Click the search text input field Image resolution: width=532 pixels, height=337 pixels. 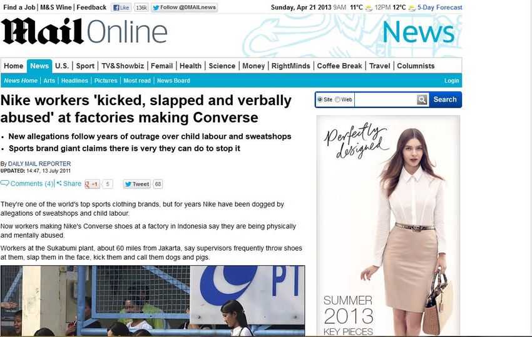[x=386, y=99]
